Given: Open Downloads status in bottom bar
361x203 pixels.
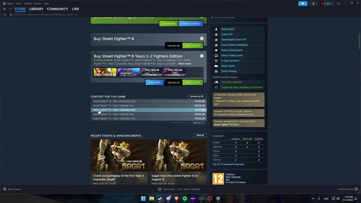Looking at the screenshot, I should click(179, 189).
